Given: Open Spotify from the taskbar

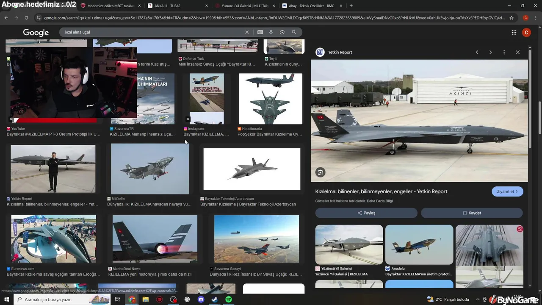Looking at the screenshot, I should coord(228,299).
